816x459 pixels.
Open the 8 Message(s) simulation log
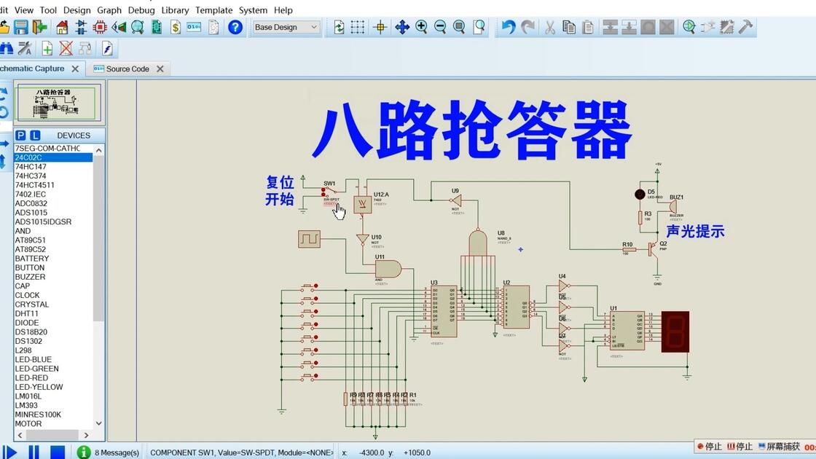[109, 452]
